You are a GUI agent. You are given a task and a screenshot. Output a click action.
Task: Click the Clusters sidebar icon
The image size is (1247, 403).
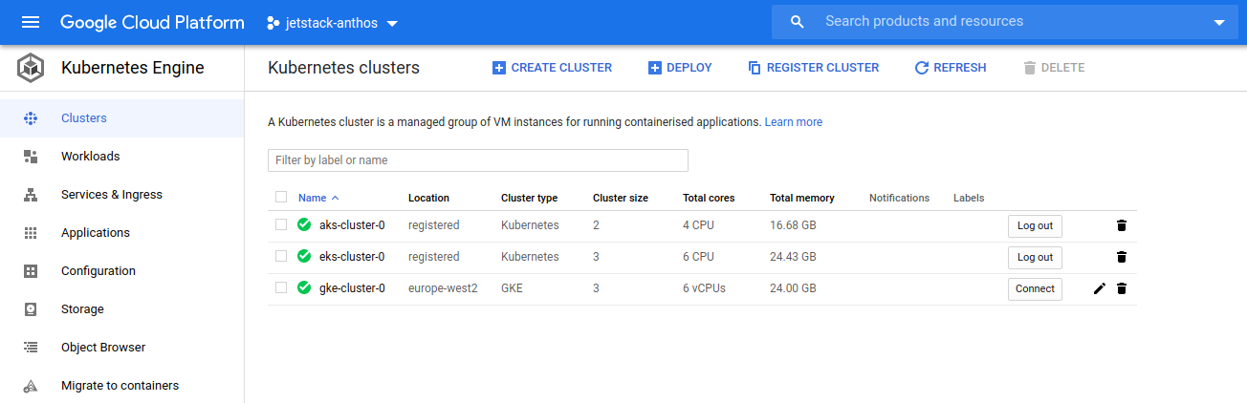(x=31, y=118)
